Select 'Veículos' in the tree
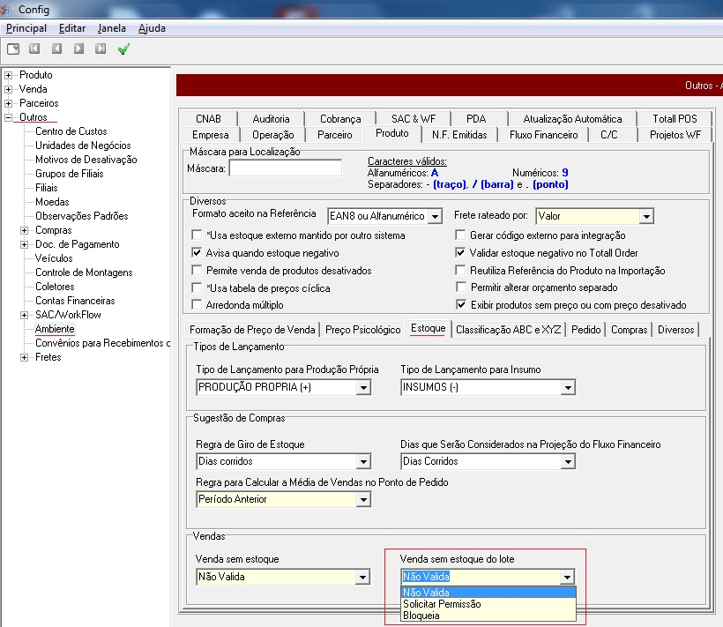Image resolution: width=723 pixels, height=627 pixels. coord(54,258)
